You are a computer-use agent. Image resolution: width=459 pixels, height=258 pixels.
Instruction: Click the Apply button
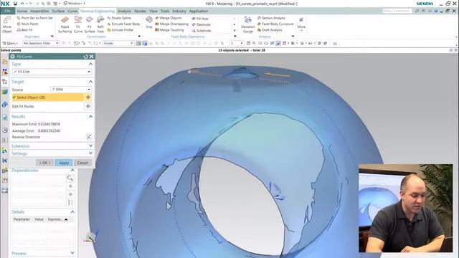click(x=64, y=163)
